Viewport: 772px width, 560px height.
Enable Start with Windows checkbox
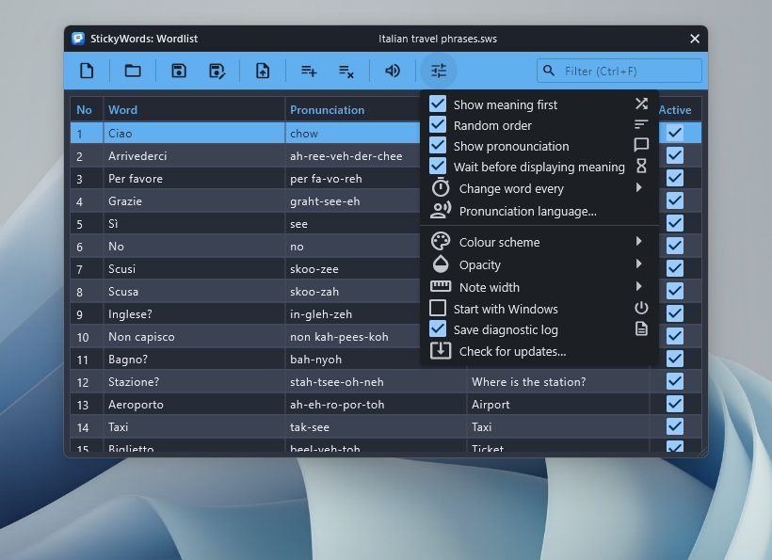click(x=438, y=308)
